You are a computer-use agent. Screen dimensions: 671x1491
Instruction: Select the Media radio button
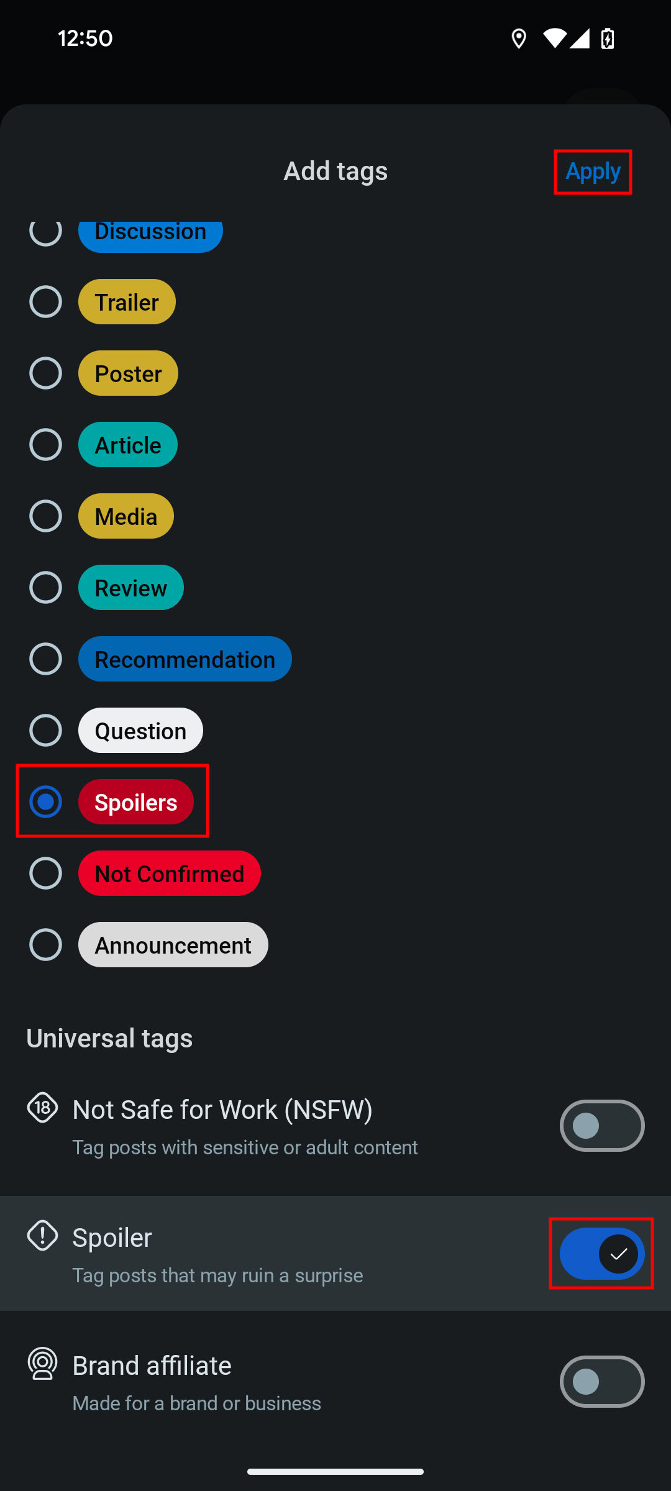[x=45, y=516]
